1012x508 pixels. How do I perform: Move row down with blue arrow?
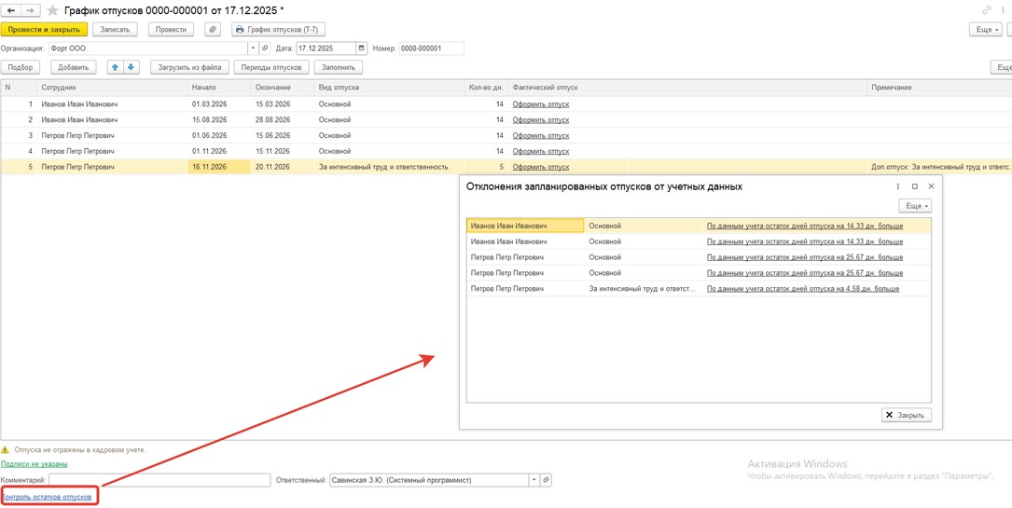132,67
